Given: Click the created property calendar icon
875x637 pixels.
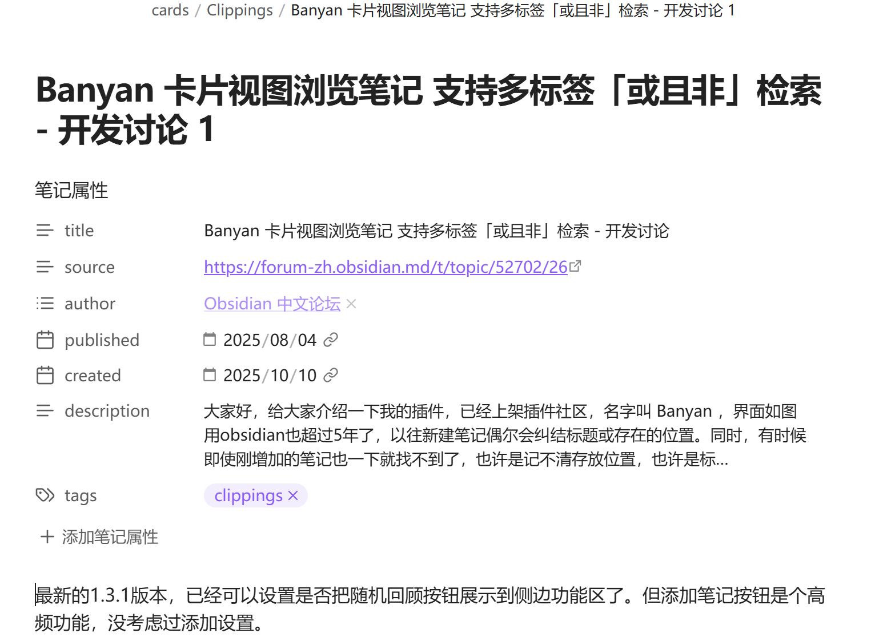Looking at the screenshot, I should click(x=45, y=376).
